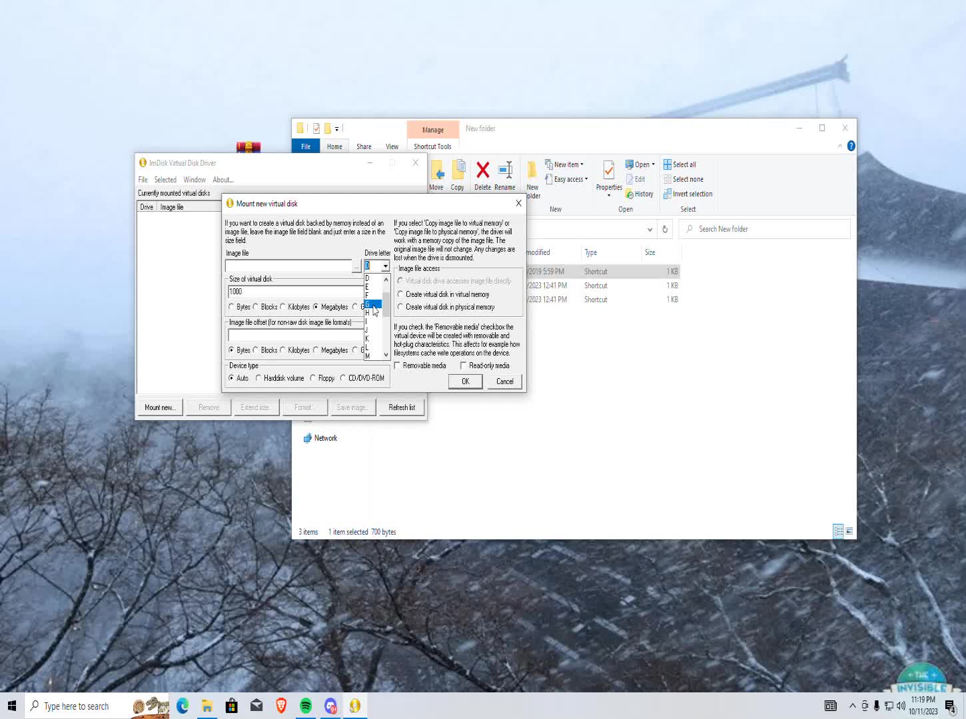Click Select all in the Select group
Screen dimensions: 966x719
pos(680,164)
